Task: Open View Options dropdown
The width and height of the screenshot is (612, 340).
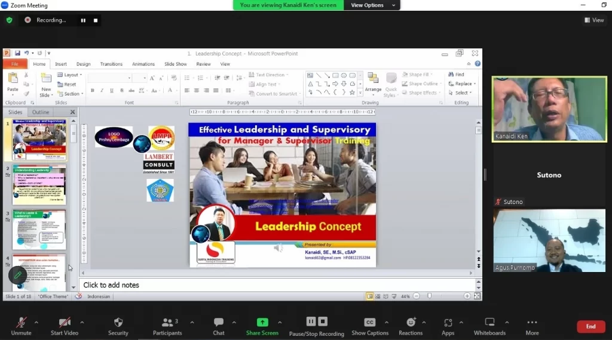Action: [x=372, y=5]
